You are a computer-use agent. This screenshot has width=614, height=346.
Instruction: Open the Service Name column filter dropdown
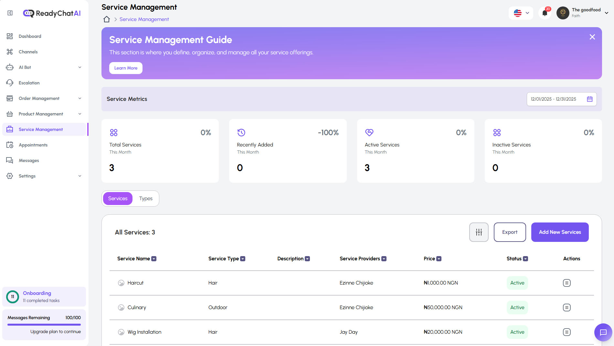click(x=154, y=259)
